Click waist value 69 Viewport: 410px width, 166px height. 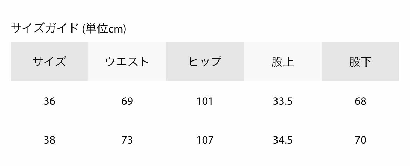(x=127, y=101)
